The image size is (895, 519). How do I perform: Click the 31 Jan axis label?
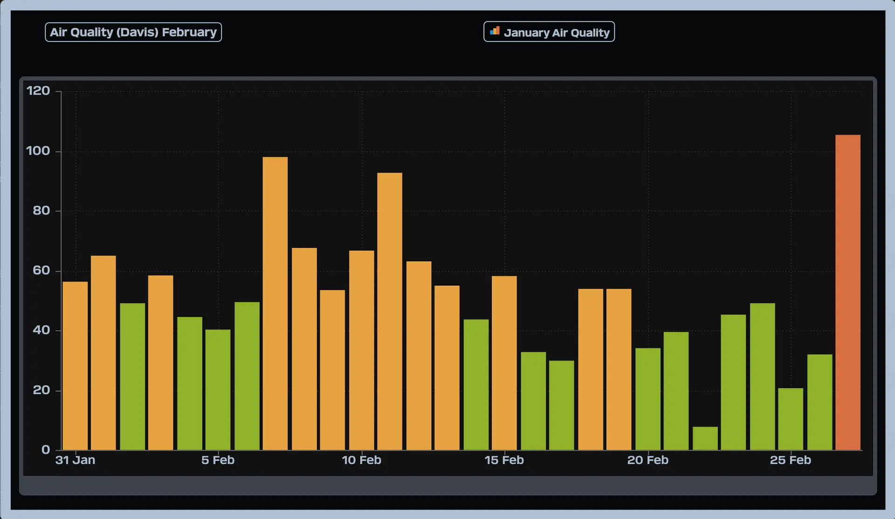(x=75, y=460)
